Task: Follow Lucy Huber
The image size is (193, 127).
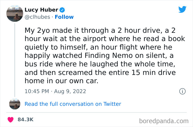Action: 64,17
